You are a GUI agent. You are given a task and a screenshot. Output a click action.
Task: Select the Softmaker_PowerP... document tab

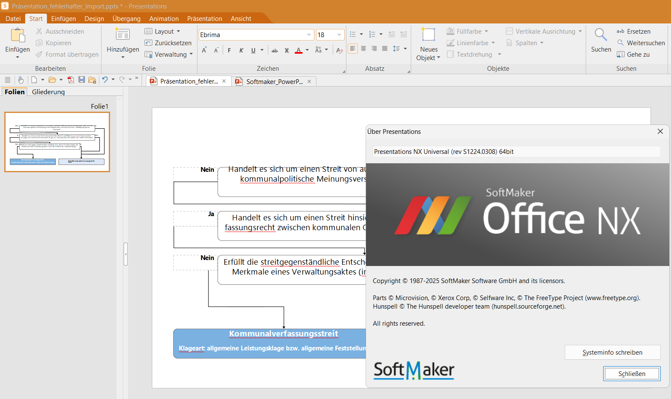pyautogui.click(x=275, y=81)
